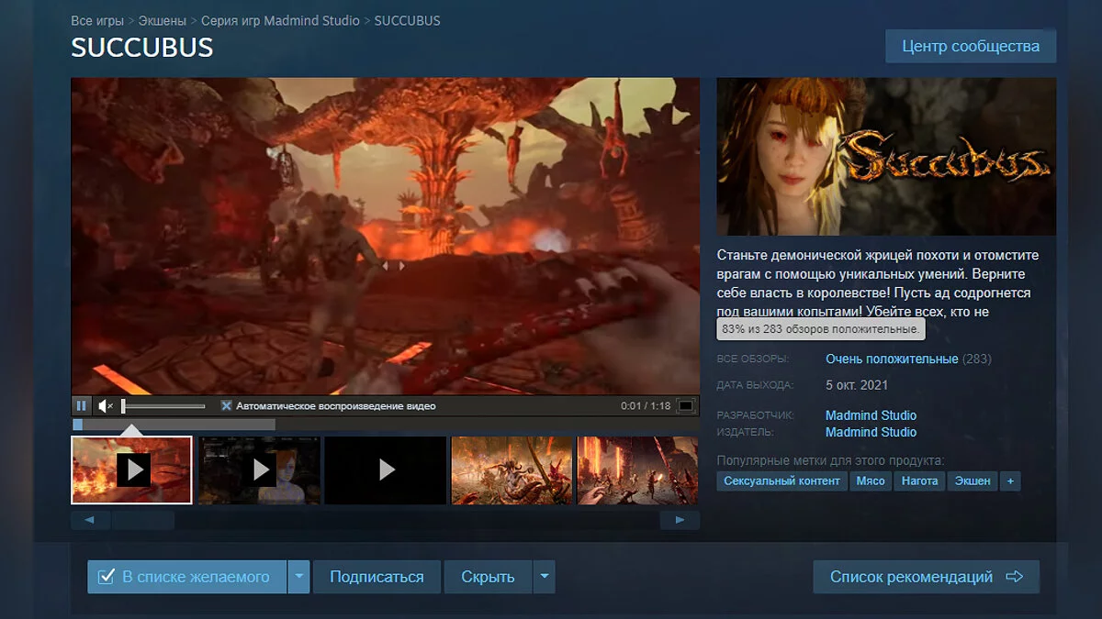Enter fullscreen video mode
1102x619 pixels.
pyautogui.click(x=685, y=405)
